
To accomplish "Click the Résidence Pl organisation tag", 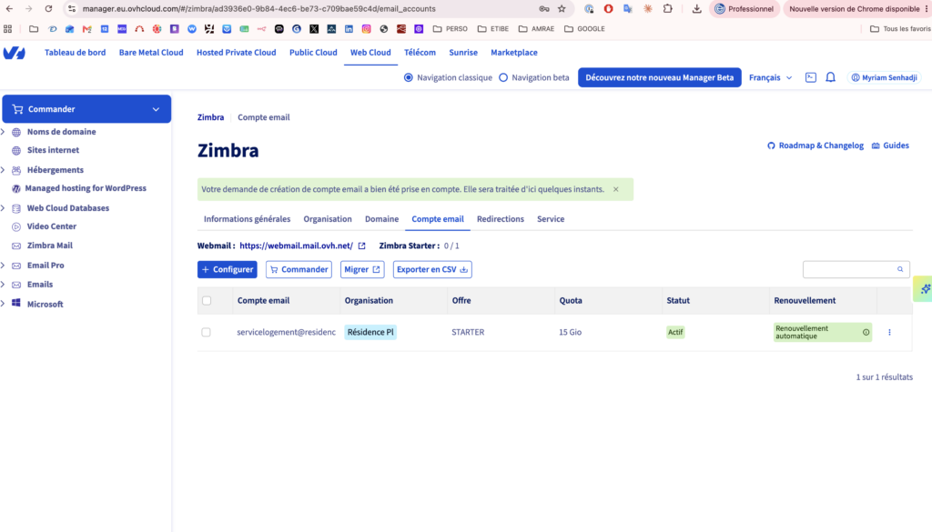I will click(370, 333).
